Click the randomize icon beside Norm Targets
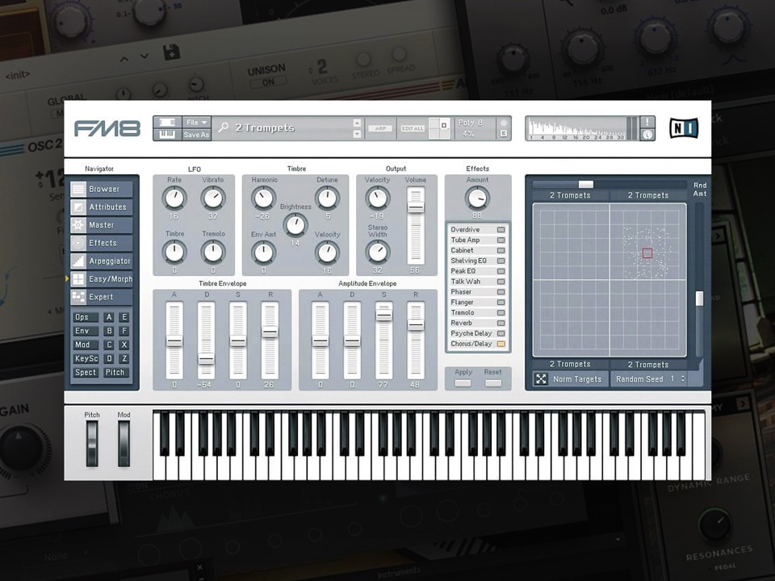The height and width of the screenshot is (581, 775). click(x=541, y=379)
